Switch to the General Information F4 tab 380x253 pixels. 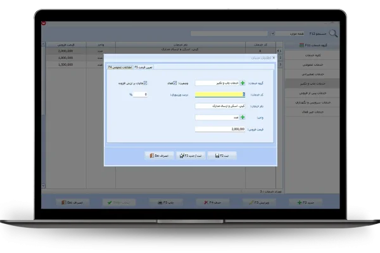pos(120,67)
